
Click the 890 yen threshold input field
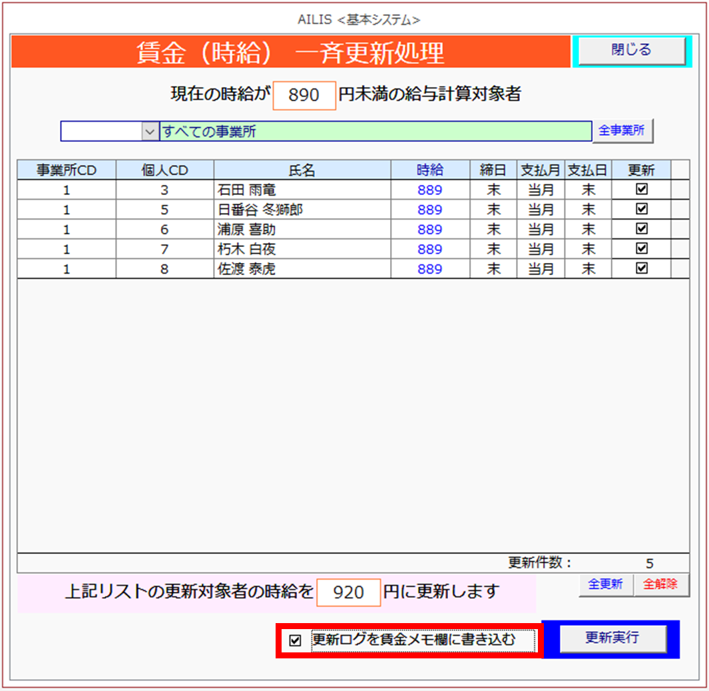click(x=304, y=96)
